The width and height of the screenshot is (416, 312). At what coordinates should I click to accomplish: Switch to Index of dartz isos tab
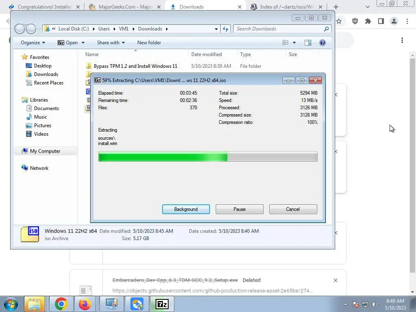tap(286, 7)
